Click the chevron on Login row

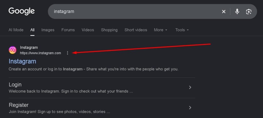[190, 87]
